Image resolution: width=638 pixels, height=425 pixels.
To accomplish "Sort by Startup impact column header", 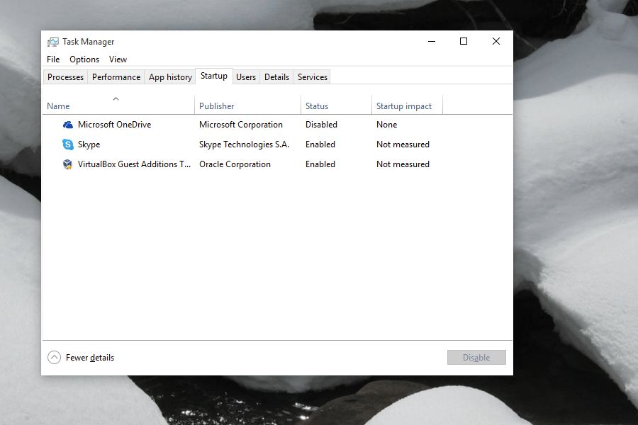I will pos(408,106).
